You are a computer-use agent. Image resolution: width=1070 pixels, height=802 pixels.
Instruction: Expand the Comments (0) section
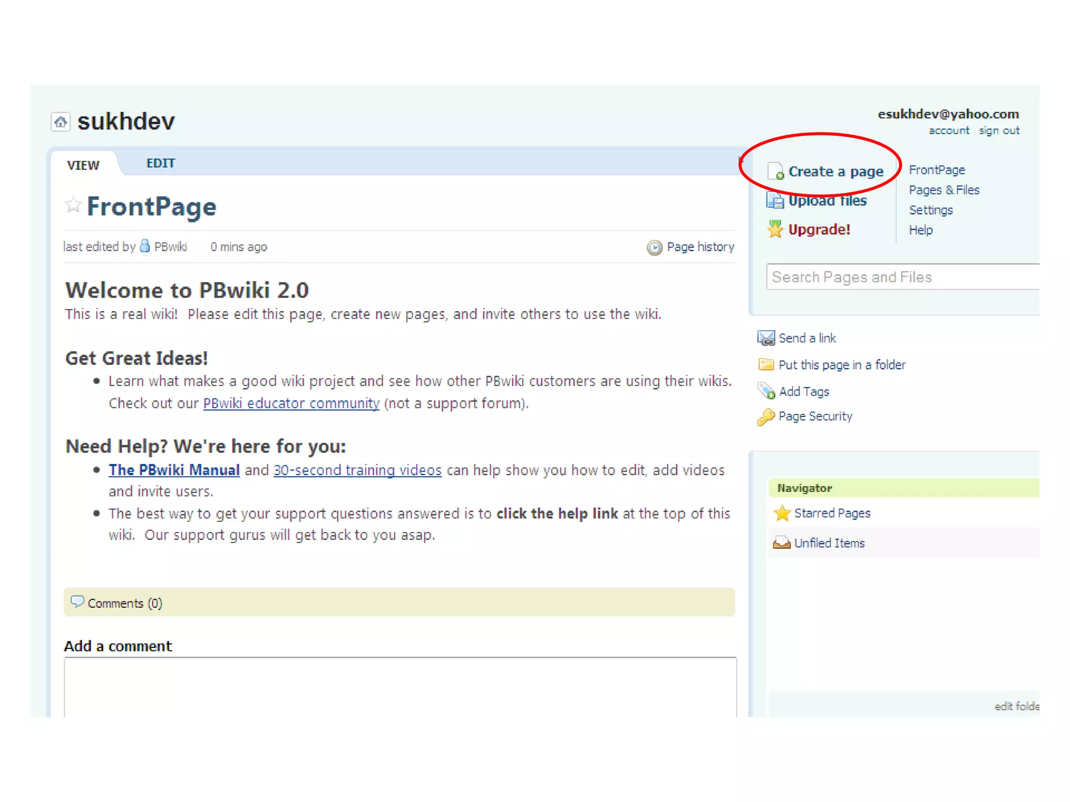[x=124, y=603]
